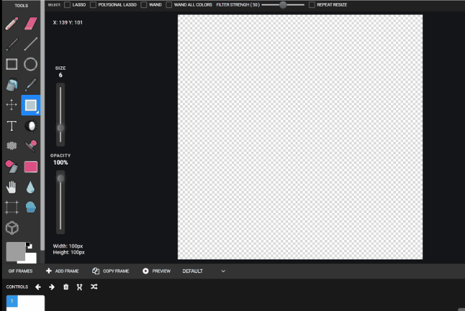This screenshot has width=465, height=311.
Task: Click the Size slider handle
Action: pyautogui.click(x=61, y=128)
